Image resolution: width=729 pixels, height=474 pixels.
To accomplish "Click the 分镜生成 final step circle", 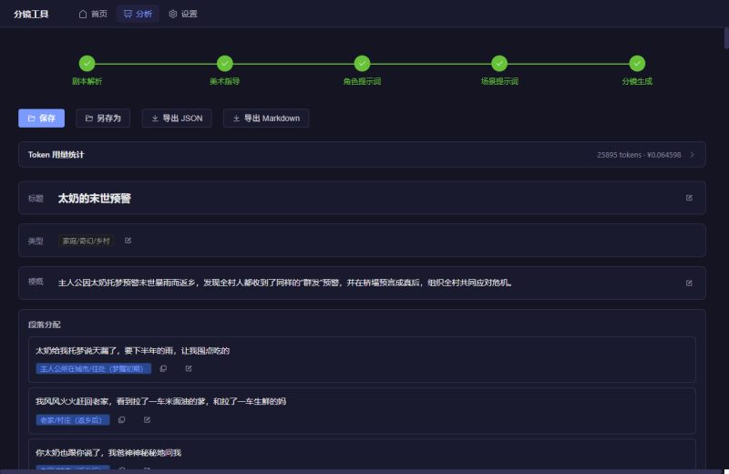I will coord(637,64).
